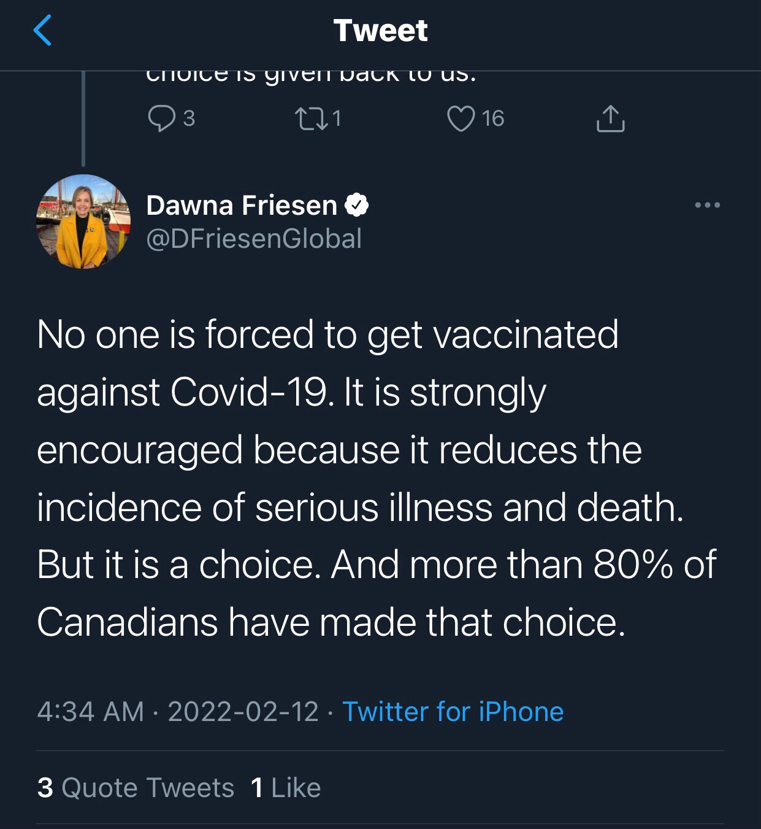Tap the 4:34 AM timestamp

tap(90, 712)
